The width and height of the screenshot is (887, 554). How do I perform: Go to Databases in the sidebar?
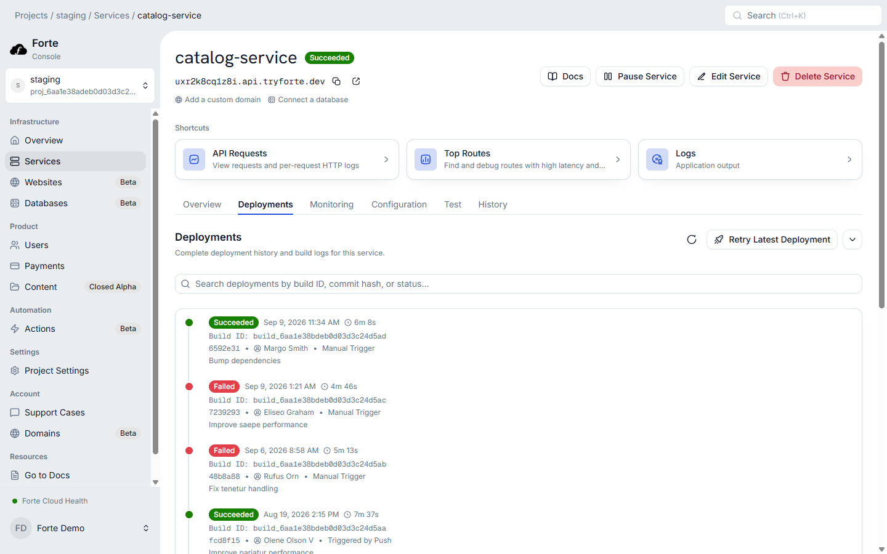[76, 203]
